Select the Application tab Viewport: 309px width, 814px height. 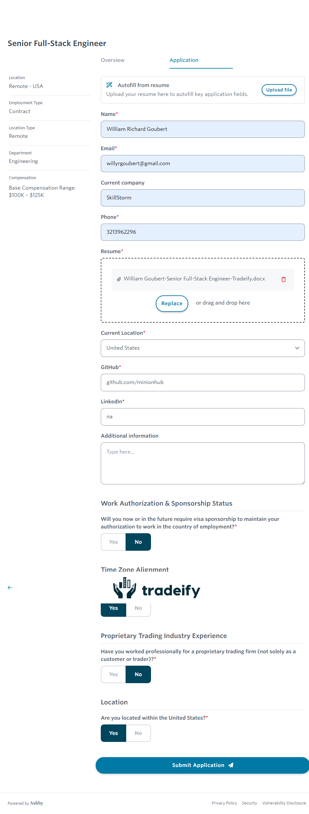tap(184, 60)
